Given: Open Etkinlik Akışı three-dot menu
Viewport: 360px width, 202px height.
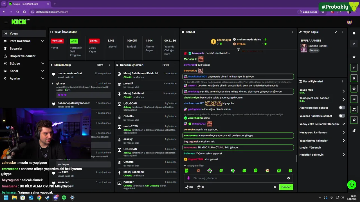Looking at the screenshot, I should tap(109, 65).
